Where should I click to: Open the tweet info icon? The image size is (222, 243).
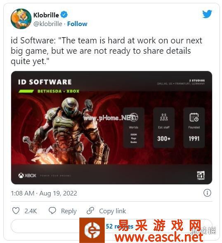(207, 193)
